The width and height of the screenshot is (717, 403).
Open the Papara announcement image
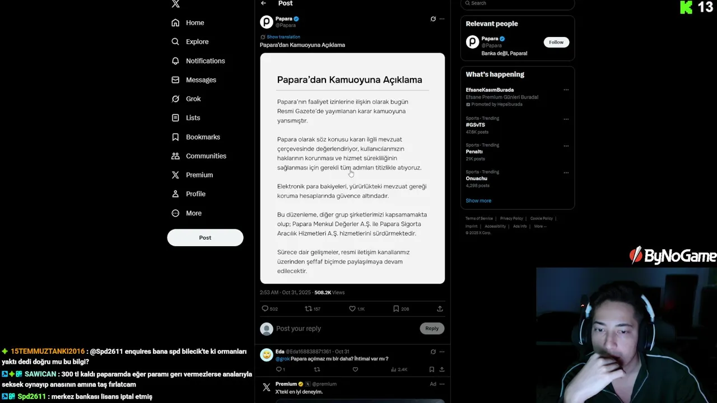pyautogui.click(x=352, y=168)
